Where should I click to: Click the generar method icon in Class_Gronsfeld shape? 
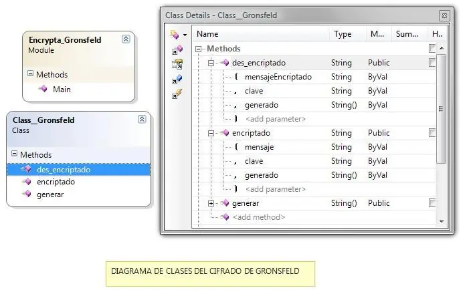[x=27, y=194]
